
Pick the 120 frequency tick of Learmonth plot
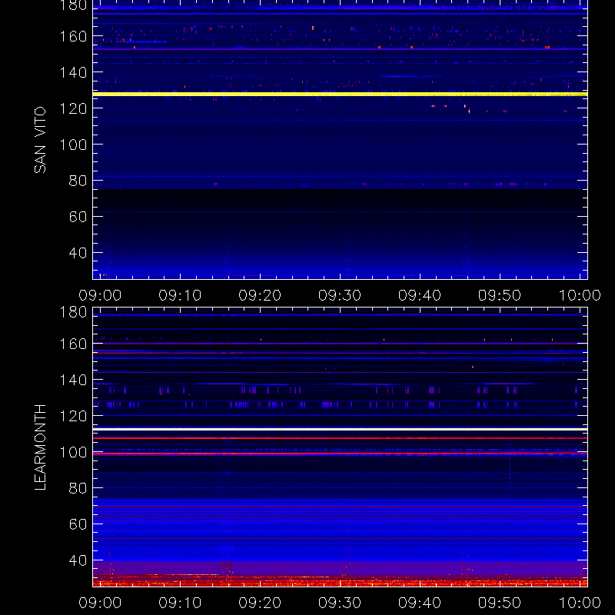[x=73, y=416]
